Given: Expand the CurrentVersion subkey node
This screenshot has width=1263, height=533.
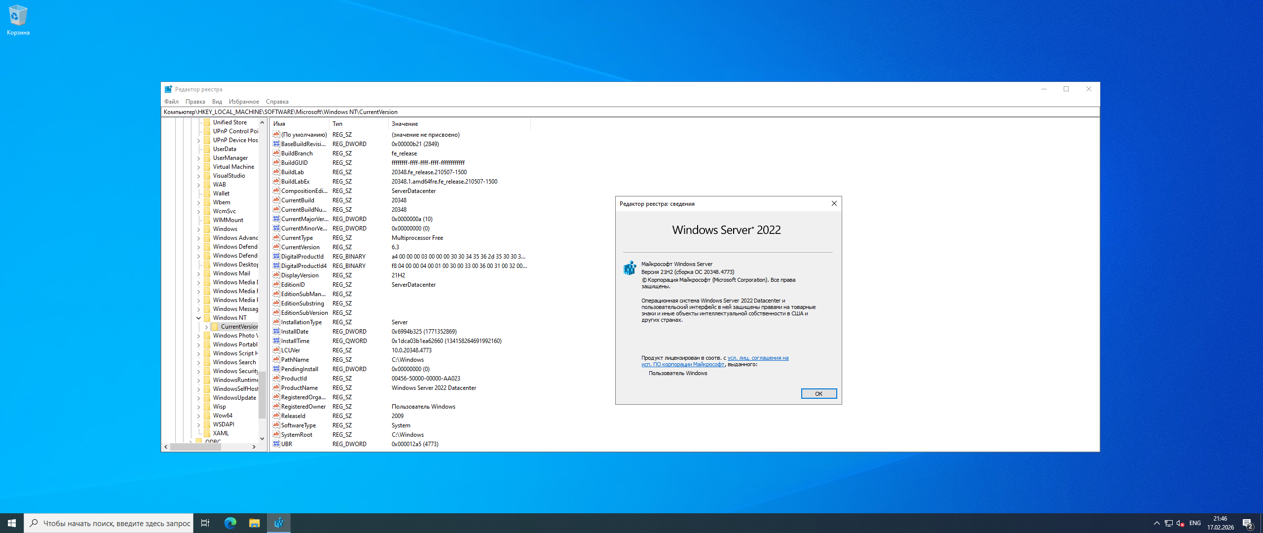Looking at the screenshot, I should pyautogui.click(x=207, y=327).
